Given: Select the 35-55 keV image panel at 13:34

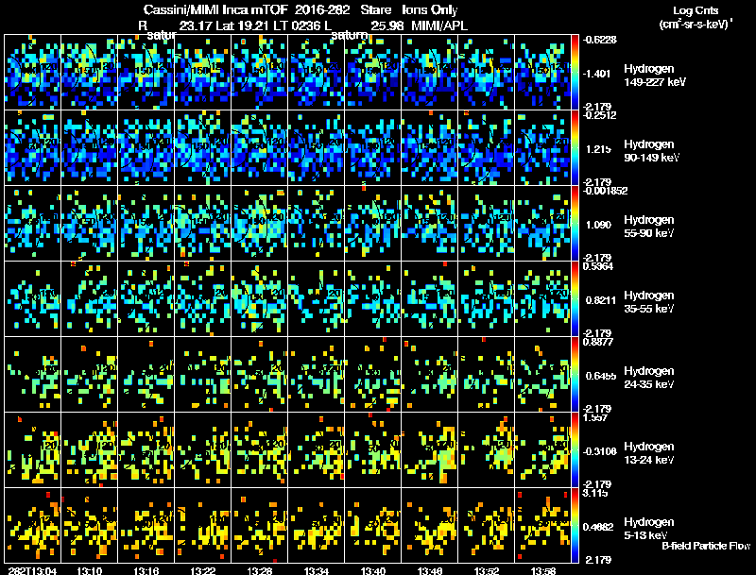Looking at the screenshot, I should (x=317, y=299).
